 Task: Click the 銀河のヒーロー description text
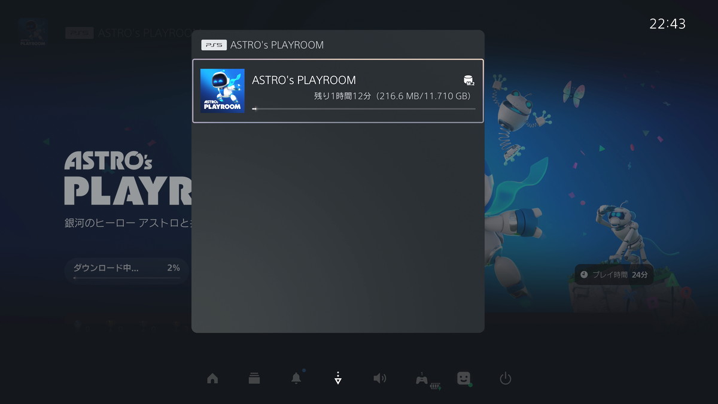click(x=127, y=223)
